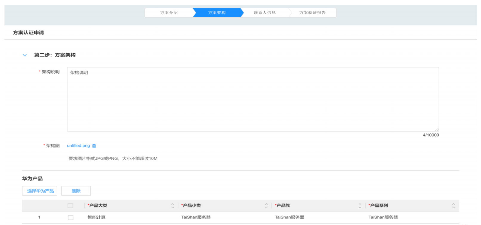The height and width of the screenshot is (225, 481).
Task: Tick the select-all checkbox in table header
Action: click(x=70, y=206)
